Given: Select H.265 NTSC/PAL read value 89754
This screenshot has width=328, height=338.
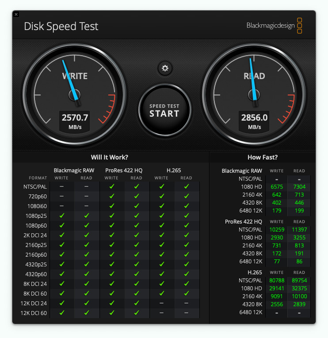Looking at the screenshot, I should 299,281.
